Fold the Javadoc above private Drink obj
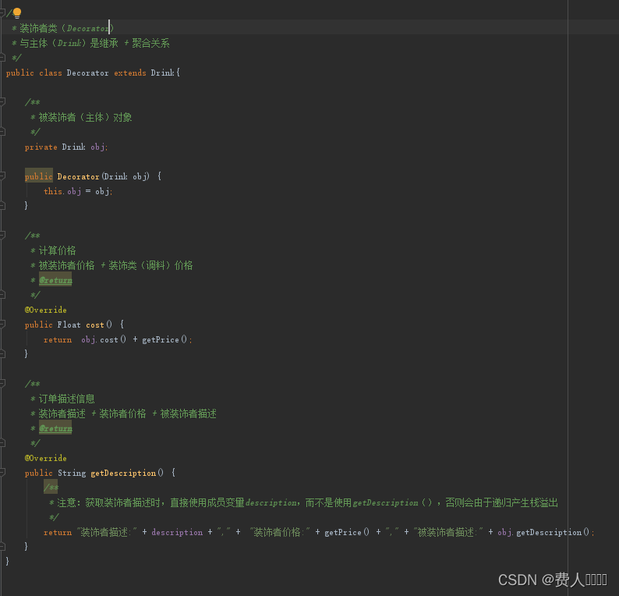This screenshot has height=596, width=619. pos(2,102)
